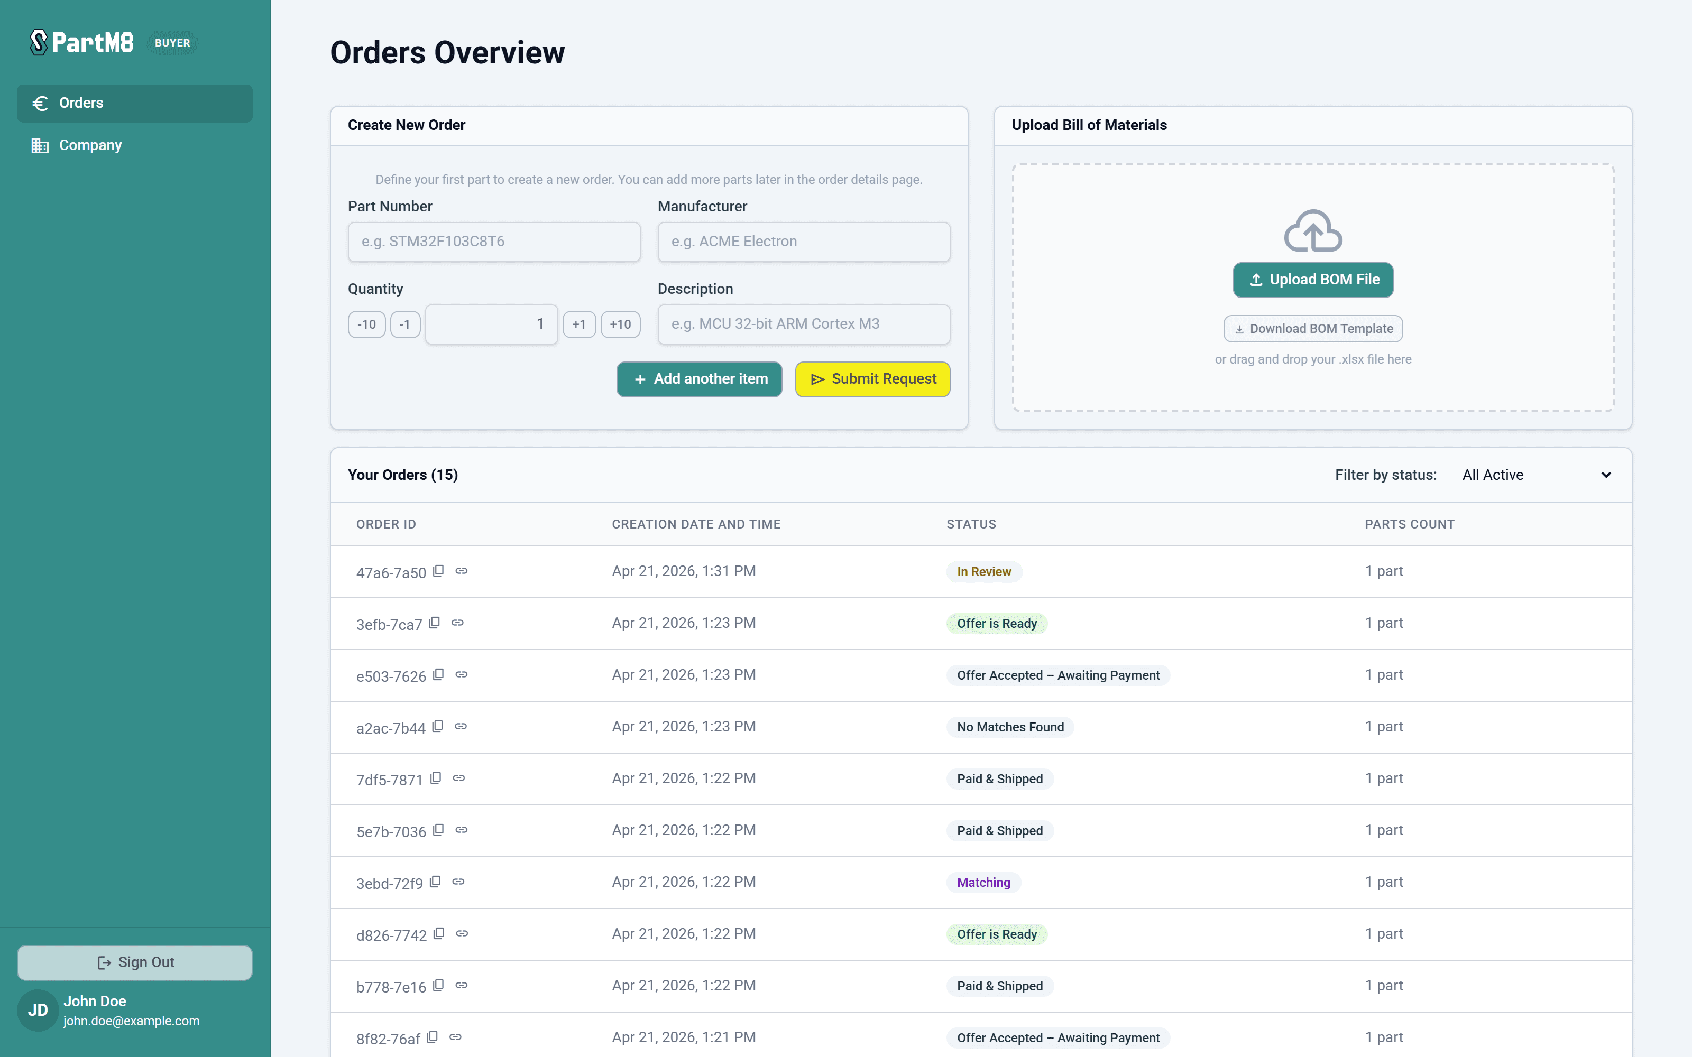Focus the Description input field
The height and width of the screenshot is (1057, 1692).
pos(804,324)
